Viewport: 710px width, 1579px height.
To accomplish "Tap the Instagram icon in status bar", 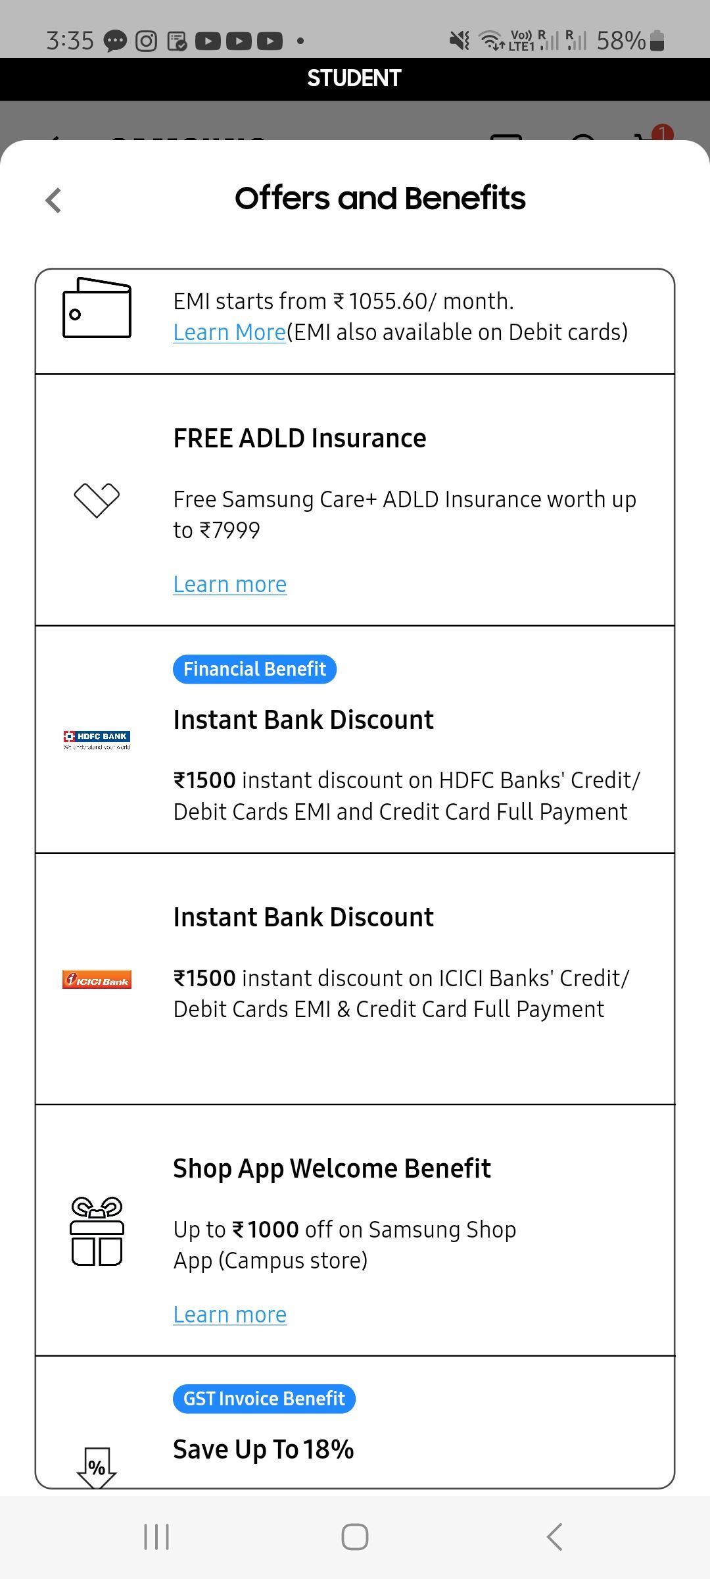I will [x=146, y=41].
